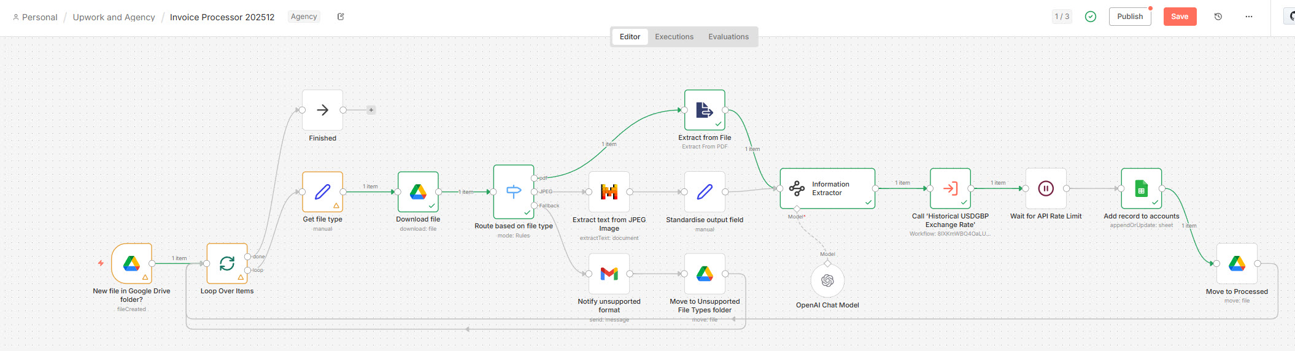Open workflow version history
The width and height of the screenshot is (1295, 351).
tap(1218, 17)
